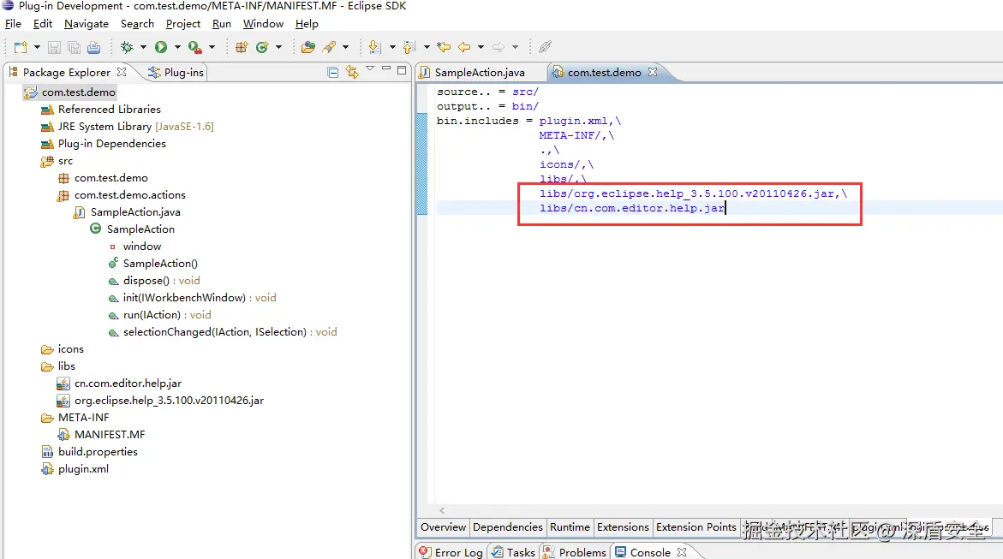
Task: Open the Project menu
Action: coord(183,24)
